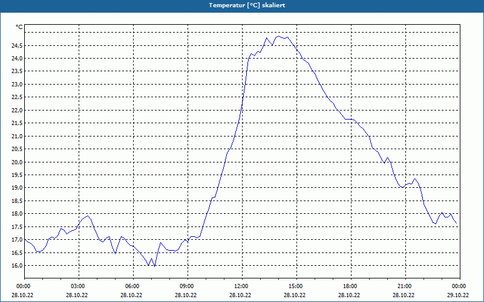484x302 pixels.
Task: Click the 29.10.22 date label
Action: coord(458,295)
